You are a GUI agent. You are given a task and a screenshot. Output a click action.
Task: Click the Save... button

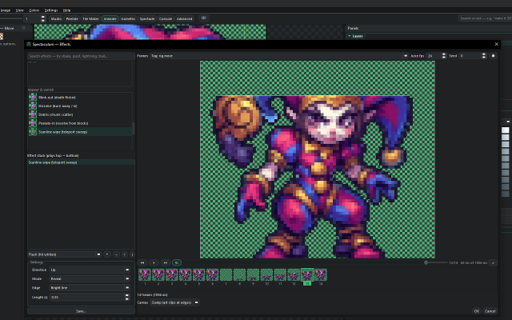pos(81,311)
